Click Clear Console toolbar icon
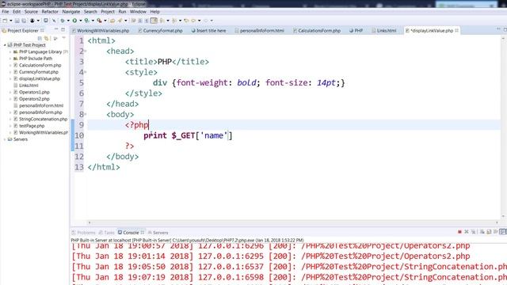 coord(482,232)
